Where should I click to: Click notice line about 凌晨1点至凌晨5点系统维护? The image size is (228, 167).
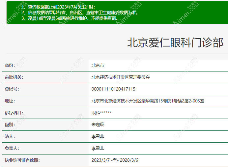point(70,18)
